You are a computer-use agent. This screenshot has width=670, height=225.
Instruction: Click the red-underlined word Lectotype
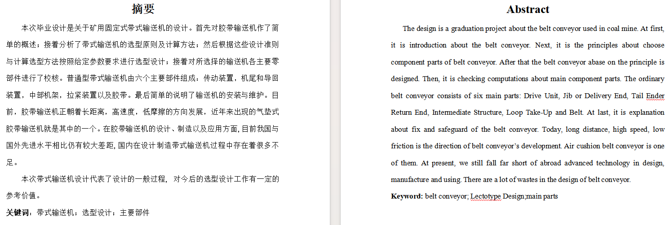coord(485,196)
